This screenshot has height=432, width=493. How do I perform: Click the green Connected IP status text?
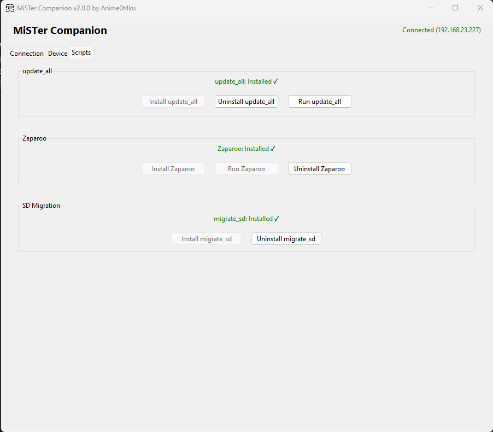tap(441, 30)
